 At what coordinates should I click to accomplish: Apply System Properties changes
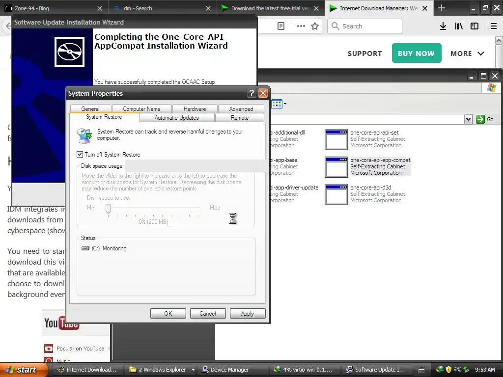[x=248, y=314]
